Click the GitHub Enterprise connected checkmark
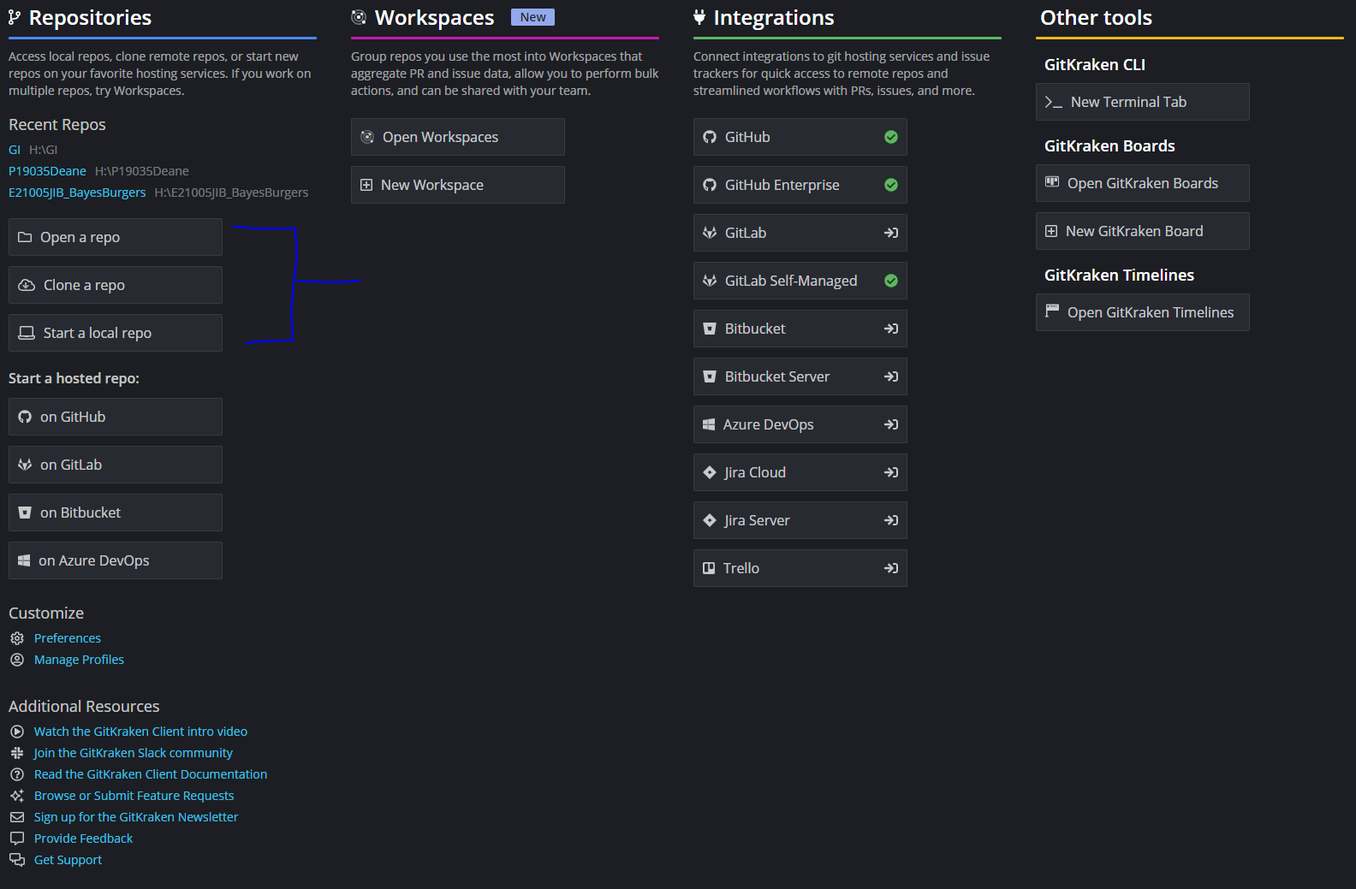 pyautogui.click(x=891, y=185)
